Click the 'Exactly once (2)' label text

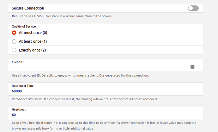coord(32,50)
